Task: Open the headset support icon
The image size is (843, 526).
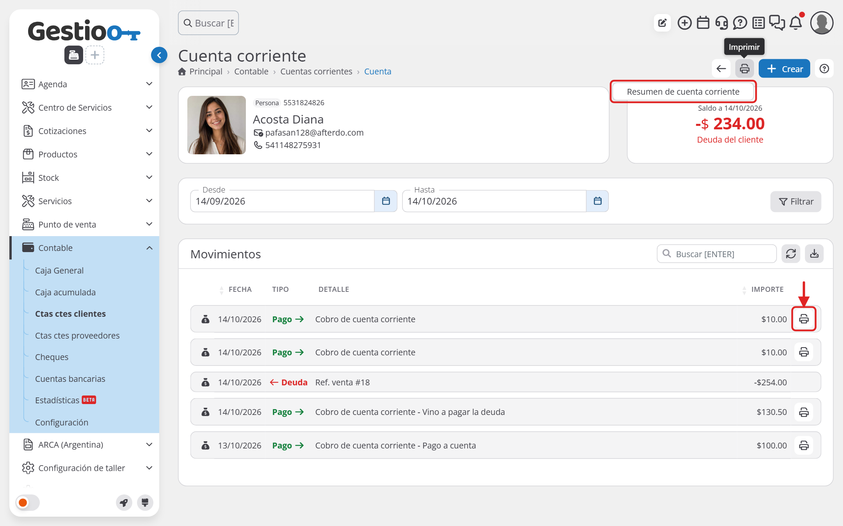Action: coord(722,23)
